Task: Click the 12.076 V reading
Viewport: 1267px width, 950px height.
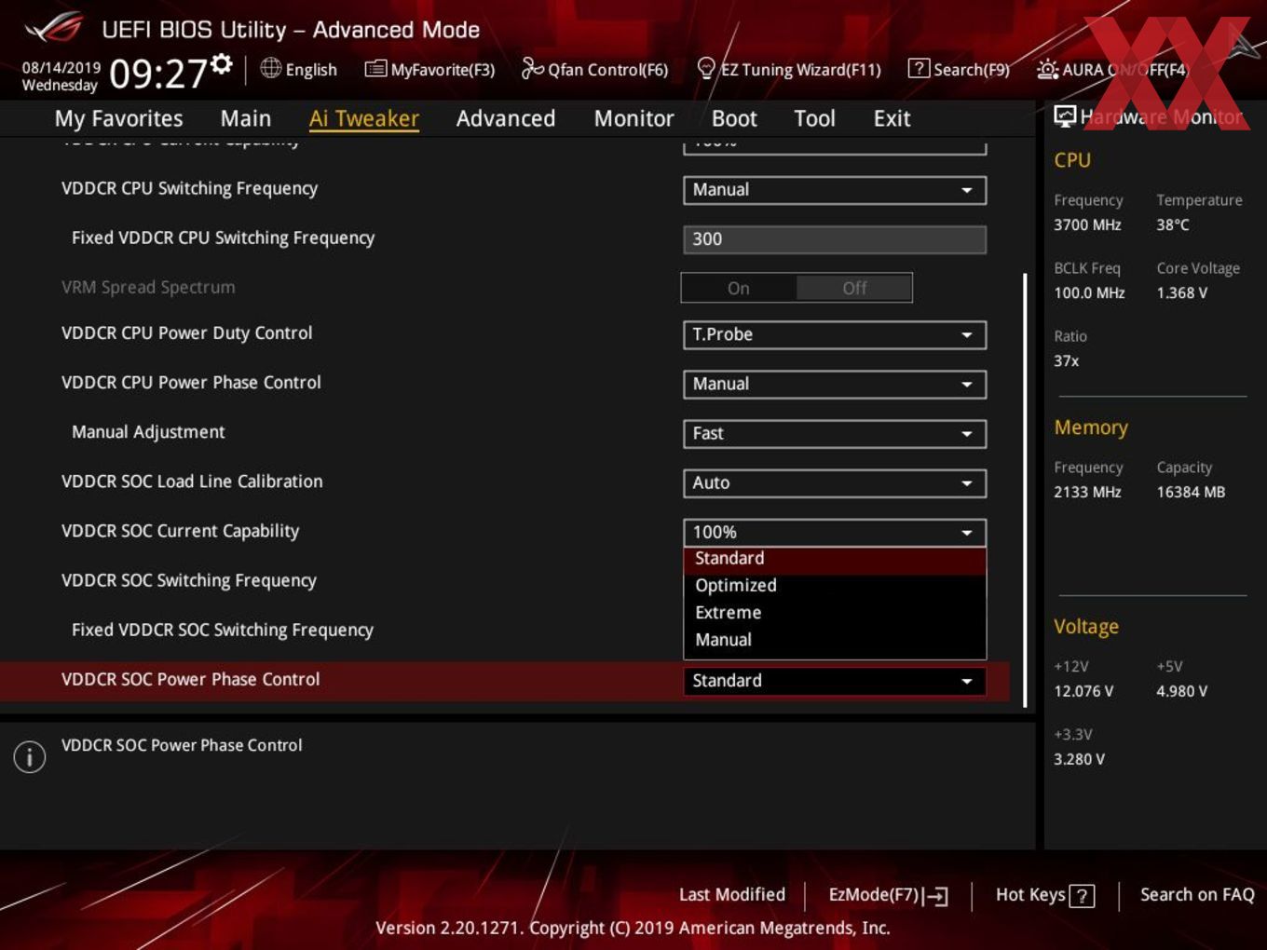Action: click(x=1083, y=691)
